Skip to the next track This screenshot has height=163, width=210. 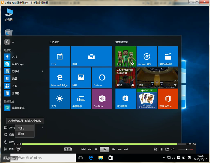tap(126, 149)
